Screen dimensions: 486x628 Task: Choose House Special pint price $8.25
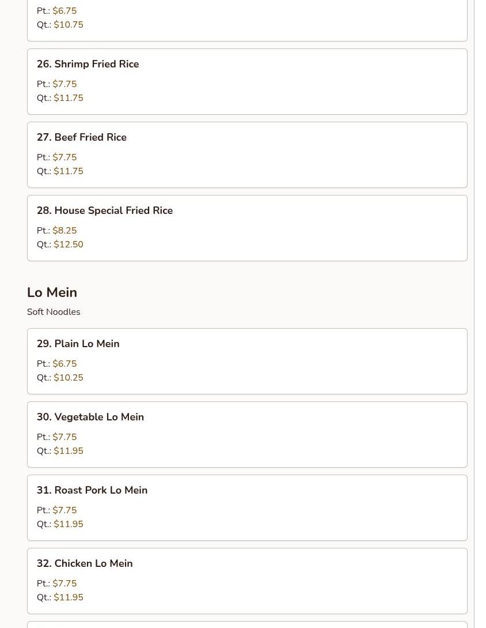[64, 231]
